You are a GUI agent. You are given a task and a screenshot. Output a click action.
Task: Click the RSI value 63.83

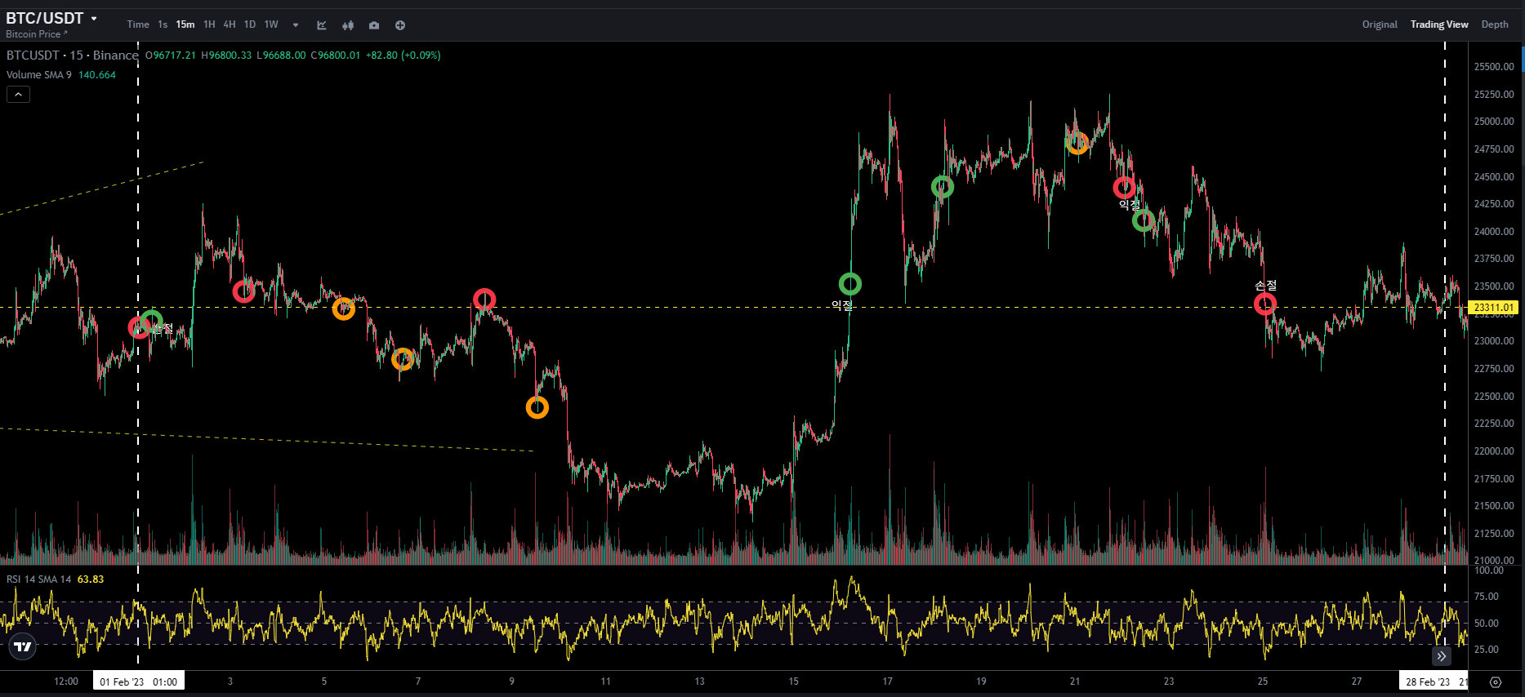[x=91, y=579]
